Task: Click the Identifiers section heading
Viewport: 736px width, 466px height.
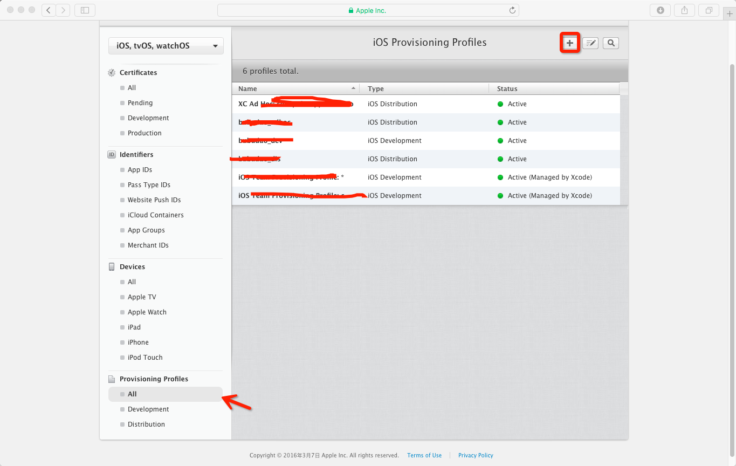Action: point(136,155)
